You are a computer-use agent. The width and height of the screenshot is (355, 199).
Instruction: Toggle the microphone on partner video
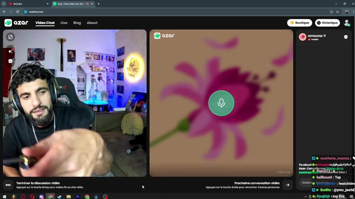[221, 103]
